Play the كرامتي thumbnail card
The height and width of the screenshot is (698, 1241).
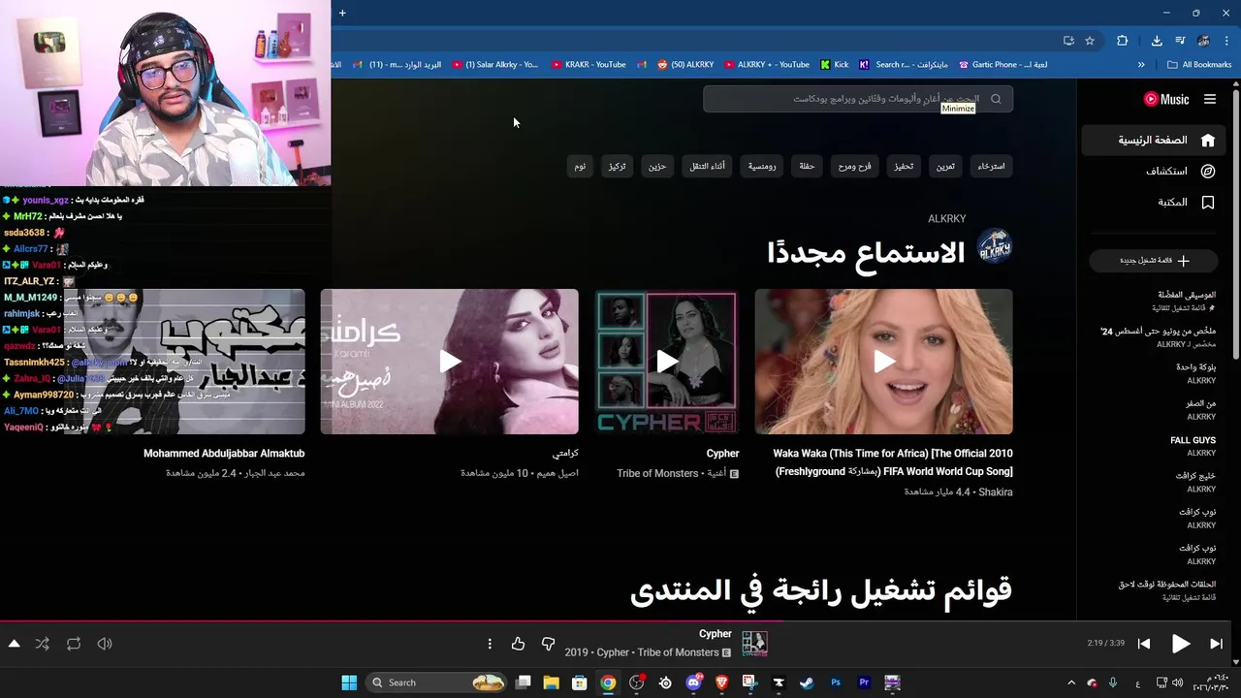[x=450, y=362]
